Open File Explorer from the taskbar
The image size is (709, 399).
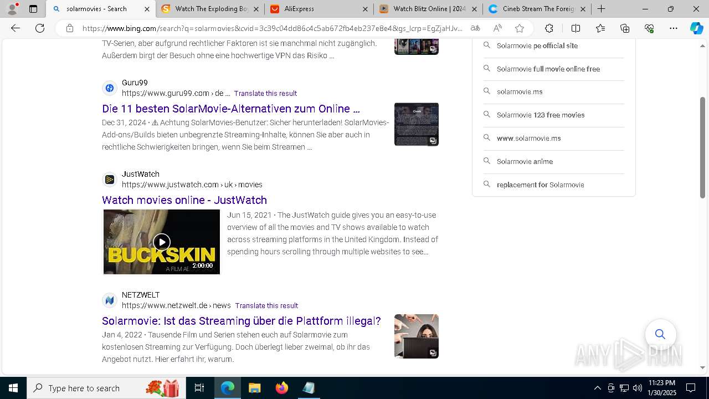click(255, 388)
